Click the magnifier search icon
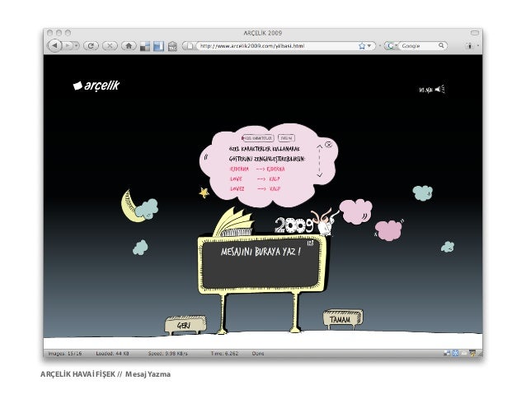Viewport: 526px width, 394px height. 441,45
